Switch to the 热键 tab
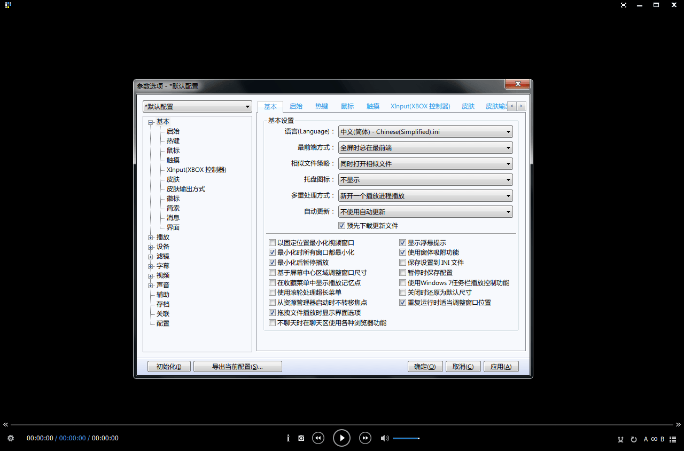This screenshot has width=684, height=451. tap(322, 106)
